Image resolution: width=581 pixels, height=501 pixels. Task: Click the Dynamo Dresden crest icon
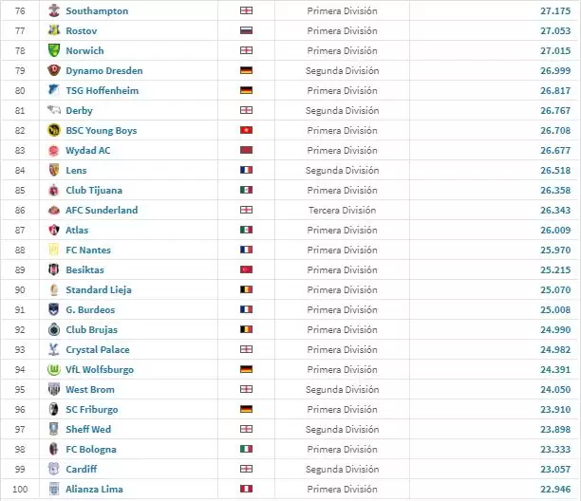(53, 70)
